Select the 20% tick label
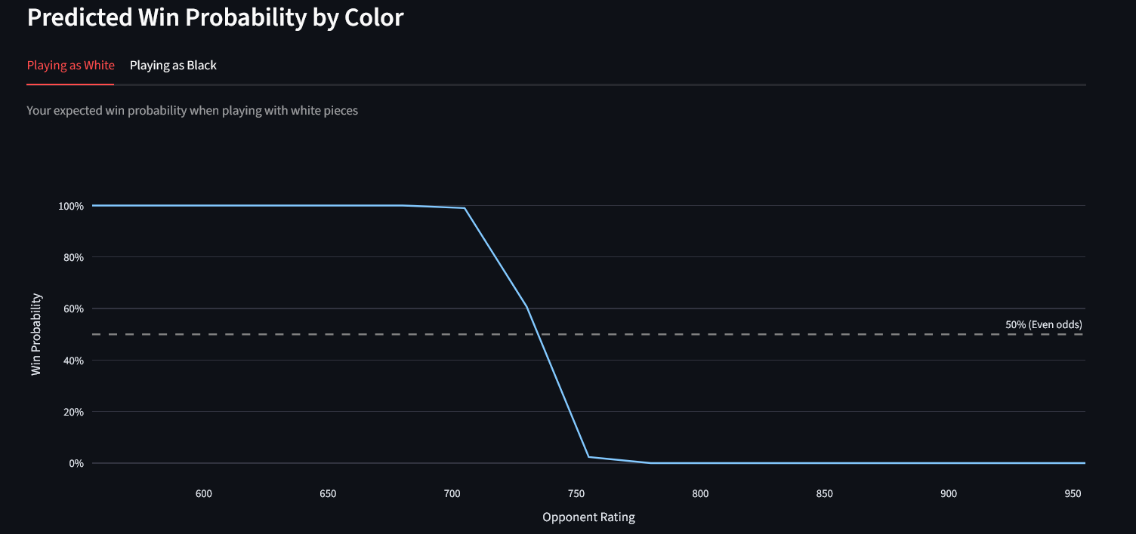Screen dimensions: 1136x534 (x=73, y=412)
